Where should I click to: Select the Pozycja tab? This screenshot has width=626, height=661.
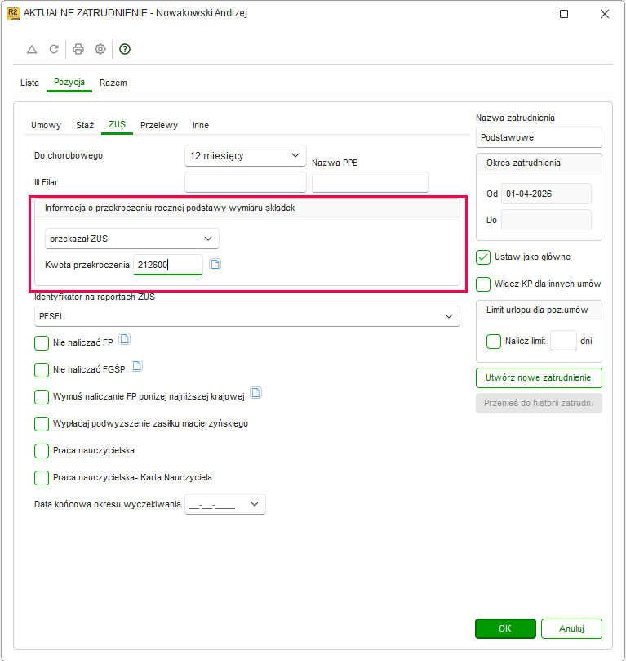tap(69, 83)
